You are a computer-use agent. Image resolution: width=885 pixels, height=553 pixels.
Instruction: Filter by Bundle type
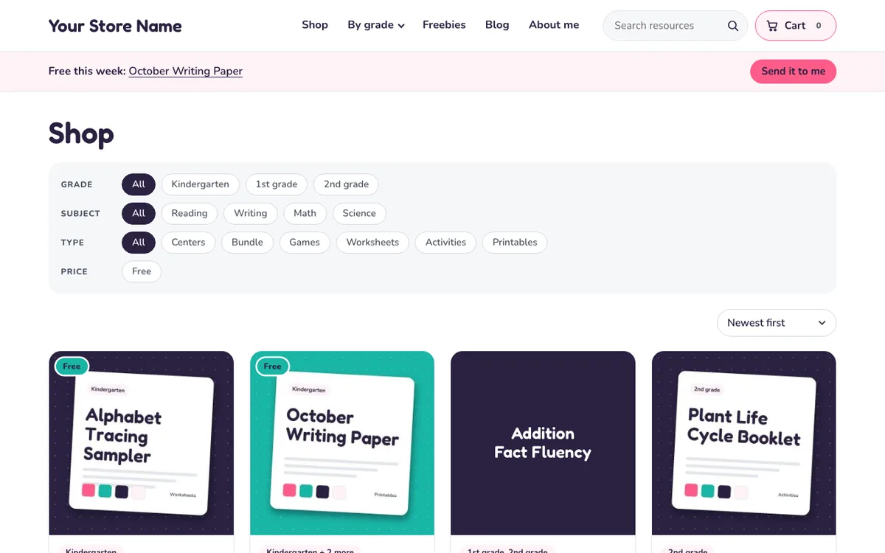[x=247, y=243]
